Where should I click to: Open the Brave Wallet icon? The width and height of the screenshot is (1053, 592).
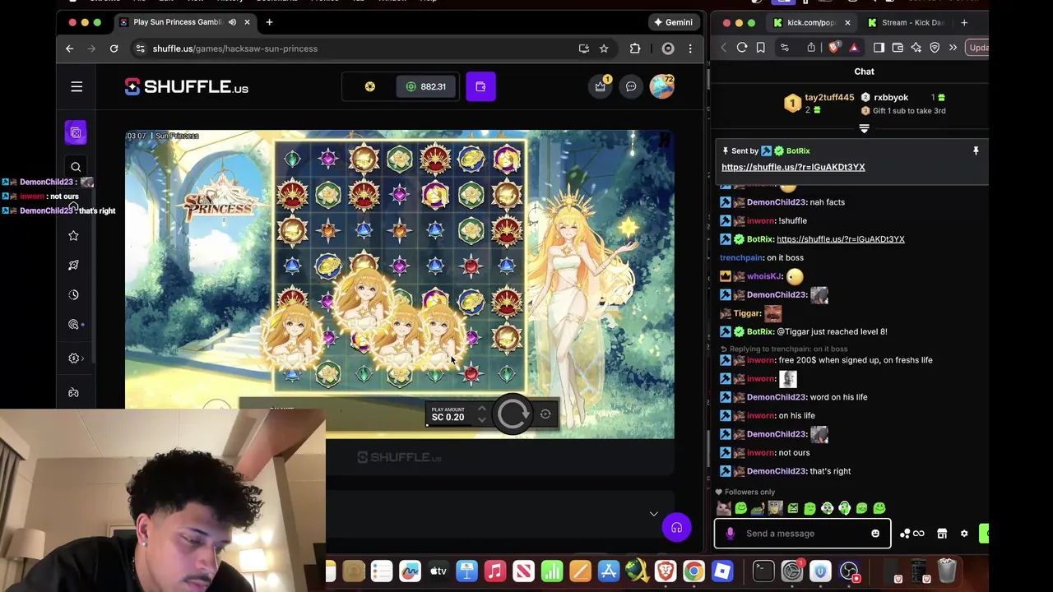pyautogui.click(x=898, y=48)
